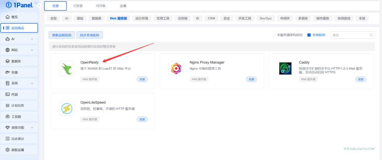Filter apps by 数据库 category
The height and width of the screenshot is (160, 382).
97,18
